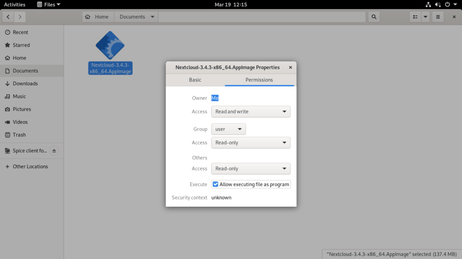This screenshot has height=259, width=462.
Task: Open Owner Access dropdown Read and write
Action: (251, 112)
